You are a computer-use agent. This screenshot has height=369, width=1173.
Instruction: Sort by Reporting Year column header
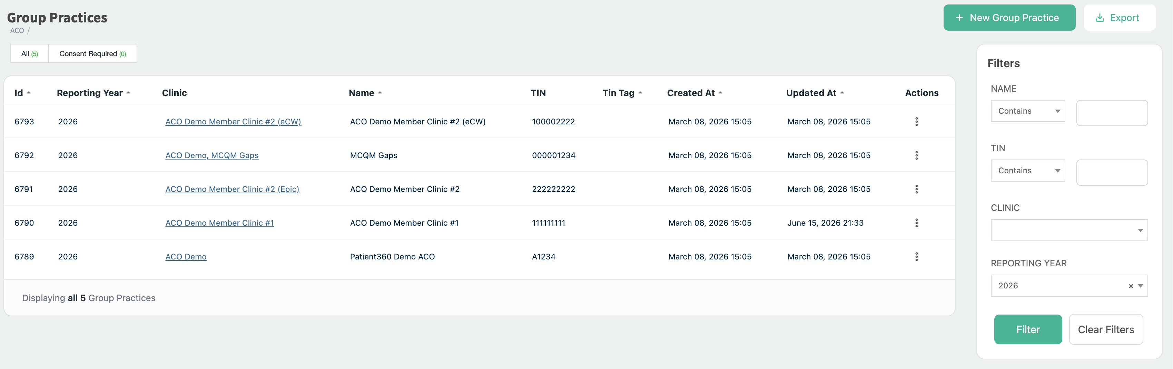(x=93, y=93)
